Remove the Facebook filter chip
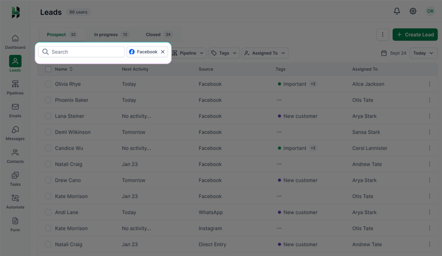Image resolution: width=442 pixels, height=256 pixels. 163,51
